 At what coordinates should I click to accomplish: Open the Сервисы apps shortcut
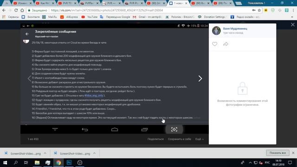[x=11, y=17]
